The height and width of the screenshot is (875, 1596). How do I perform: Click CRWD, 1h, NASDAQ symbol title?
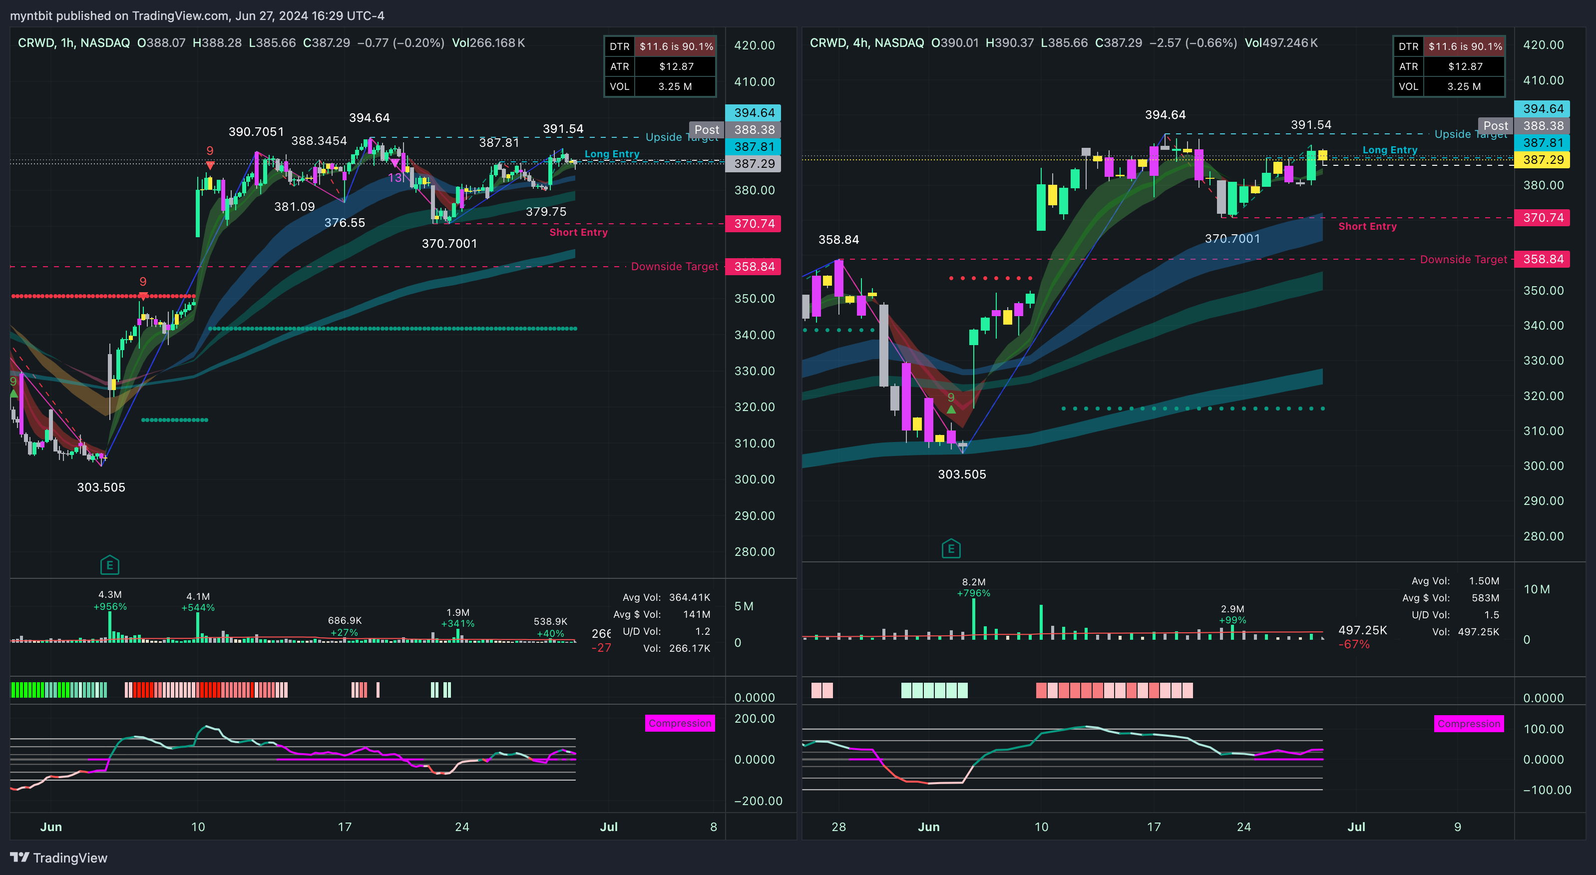(74, 43)
